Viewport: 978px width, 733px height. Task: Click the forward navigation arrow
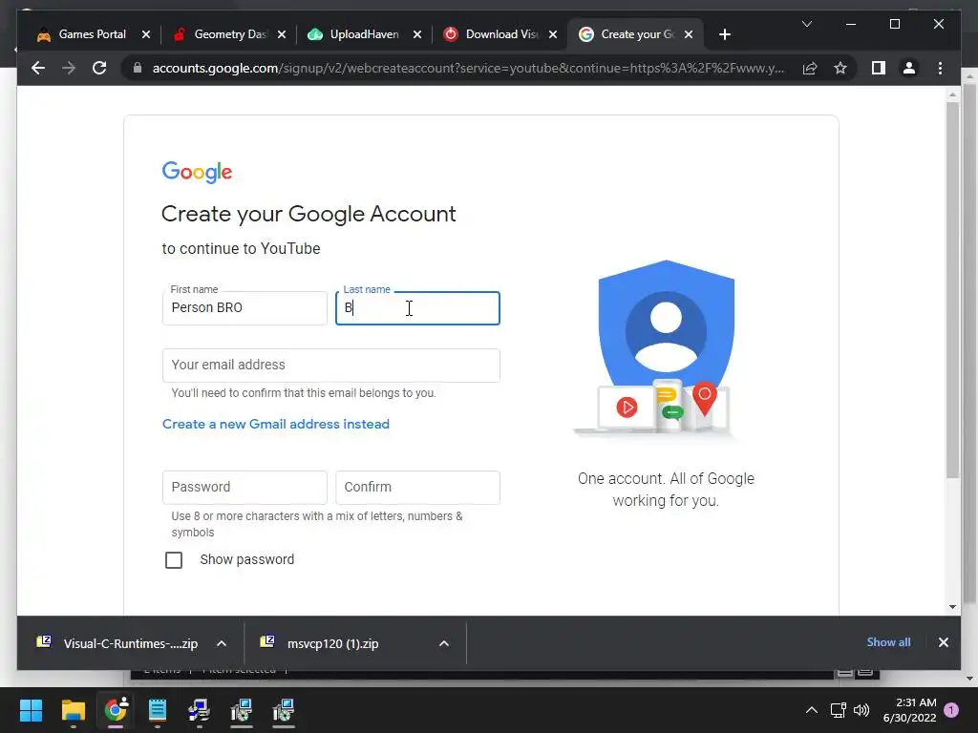pos(69,68)
